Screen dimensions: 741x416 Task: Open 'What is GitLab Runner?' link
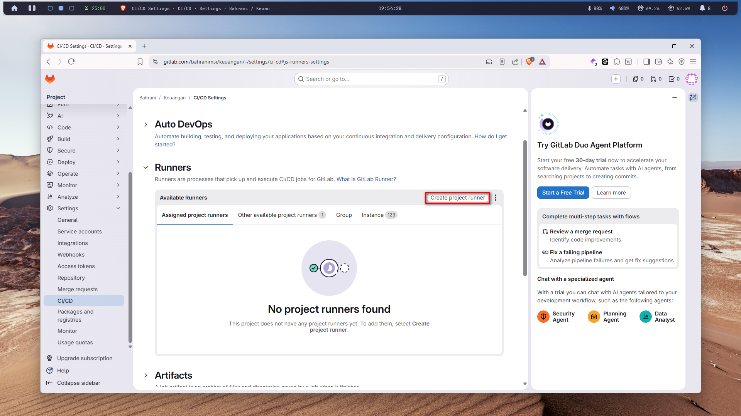coord(366,179)
